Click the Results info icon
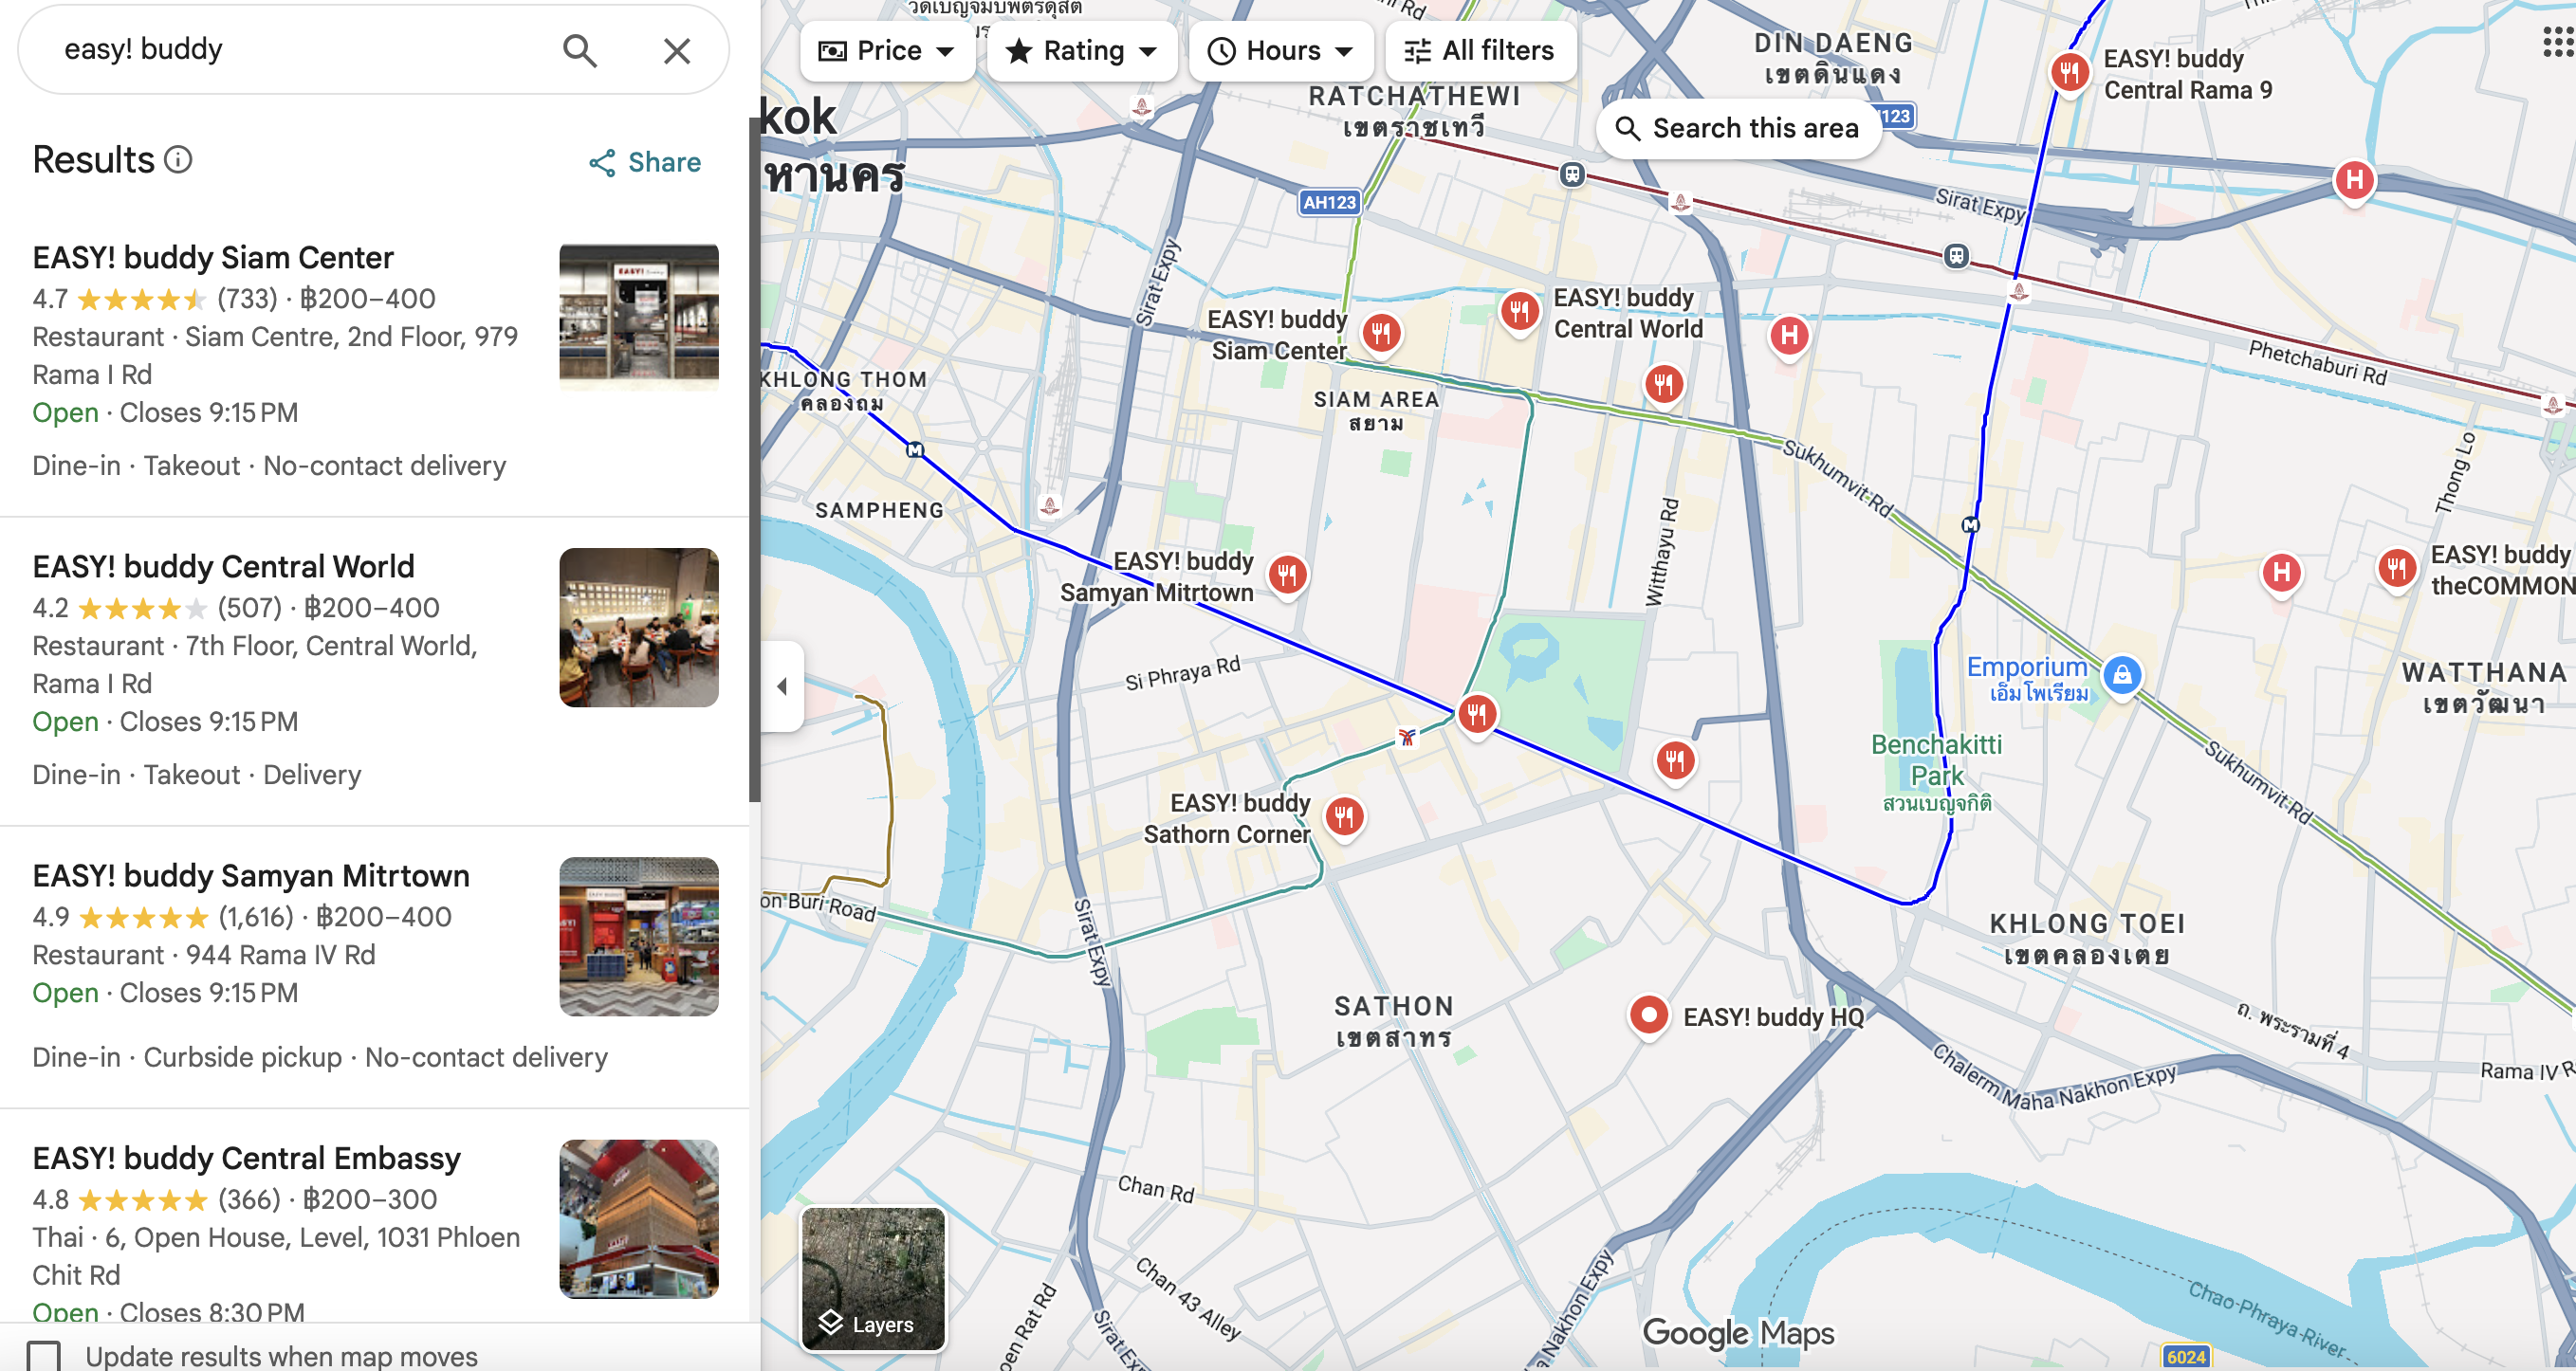2576x1371 pixels. pyautogui.click(x=178, y=160)
